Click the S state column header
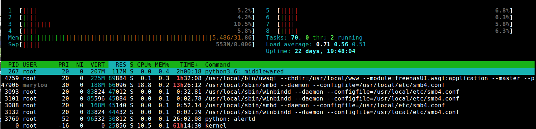 click(x=132, y=65)
